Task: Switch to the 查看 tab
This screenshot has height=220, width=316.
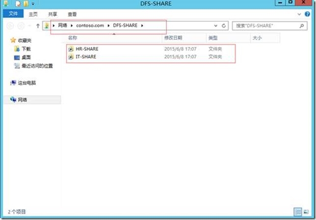Action: pyautogui.click(x=72, y=14)
